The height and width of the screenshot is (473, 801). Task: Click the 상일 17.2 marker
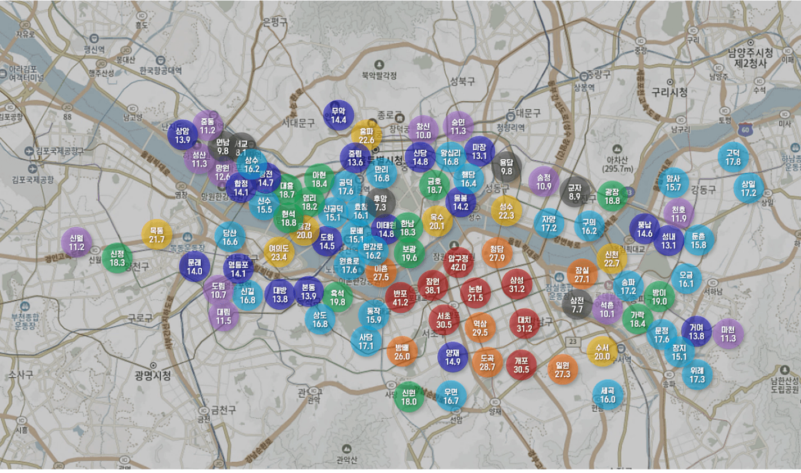tap(748, 188)
